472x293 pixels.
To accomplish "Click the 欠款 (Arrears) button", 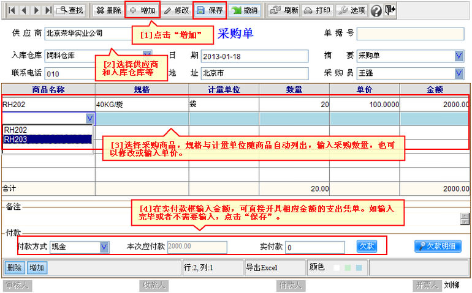I will click(x=367, y=246).
